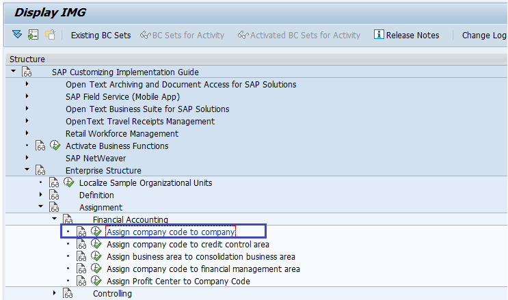Expand Open Text Business Suite node
This screenshot has width=508, height=300.
[27, 109]
